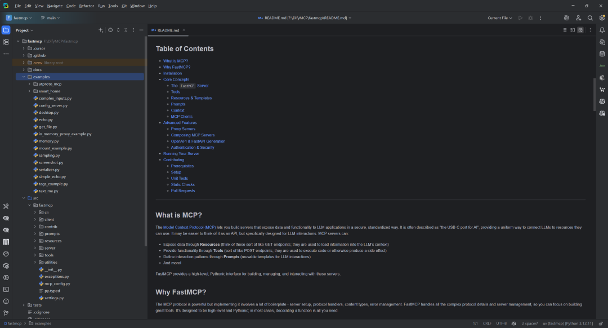This screenshot has width=608, height=328.
Task: Click the CRLF line separator widget
Action: (487, 323)
